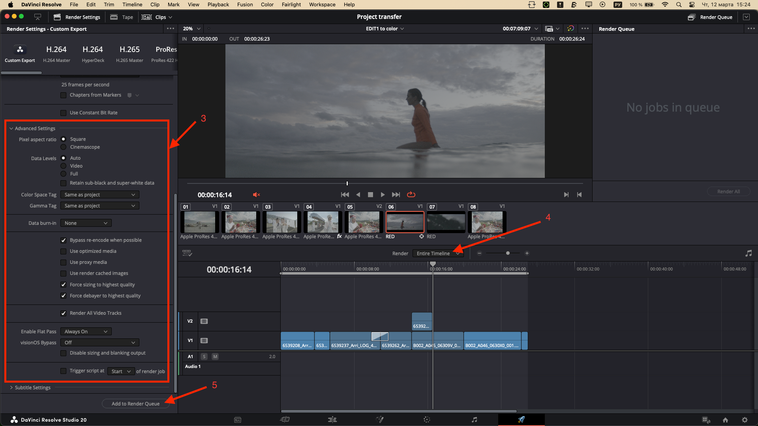Expand the Subtitle Settings section

(32, 388)
